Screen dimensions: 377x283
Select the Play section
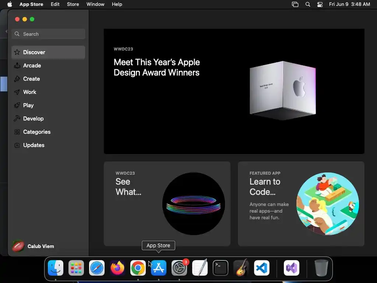pos(48,105)
